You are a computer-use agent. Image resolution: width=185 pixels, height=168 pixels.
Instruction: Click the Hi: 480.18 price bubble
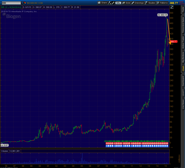[162, 15]
